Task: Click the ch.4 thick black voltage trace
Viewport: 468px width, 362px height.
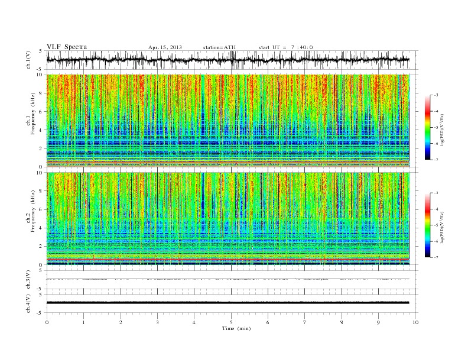Action: [227, 303]
